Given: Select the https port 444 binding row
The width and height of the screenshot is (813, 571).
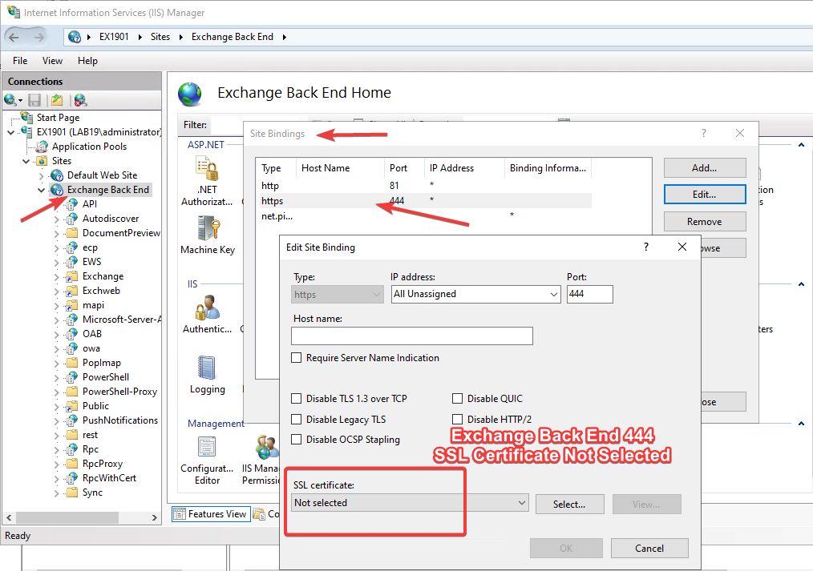Looking at the screenshot, I should click(x=425, y=201).
